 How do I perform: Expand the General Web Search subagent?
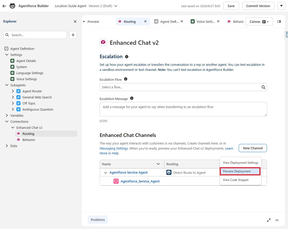tap(13, 97)
